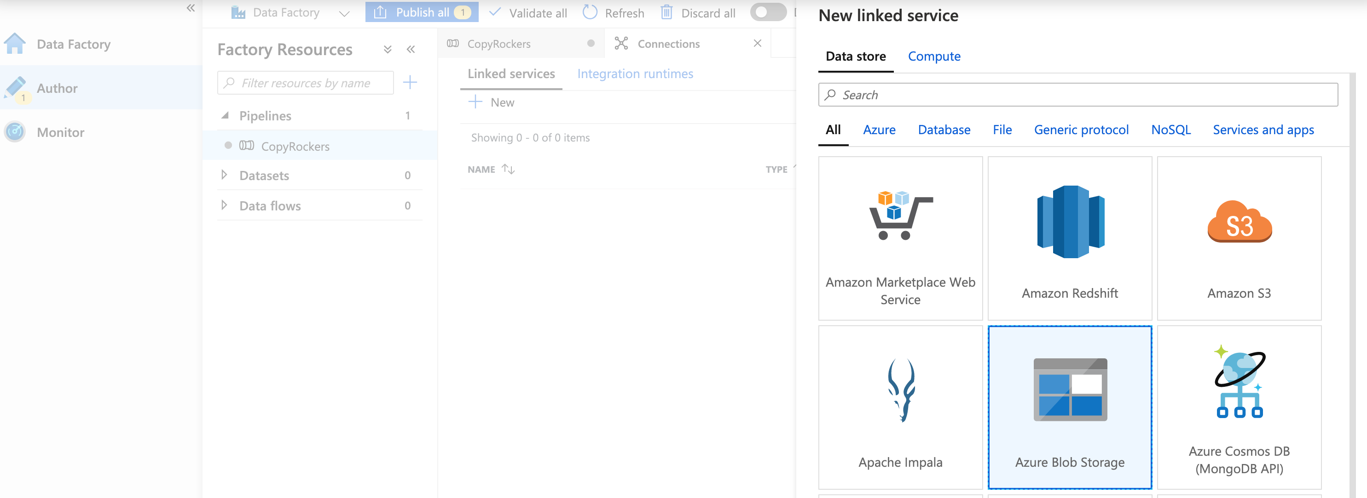Click the Search box in New linked service
The image size is (1367, 498).
(x=1078, y=95)
